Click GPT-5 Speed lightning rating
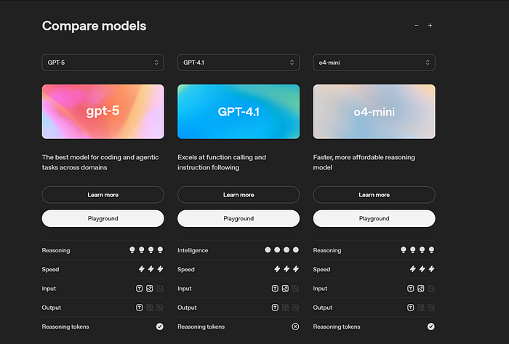Viewport: 509px width, 344px height. point(151,269)
